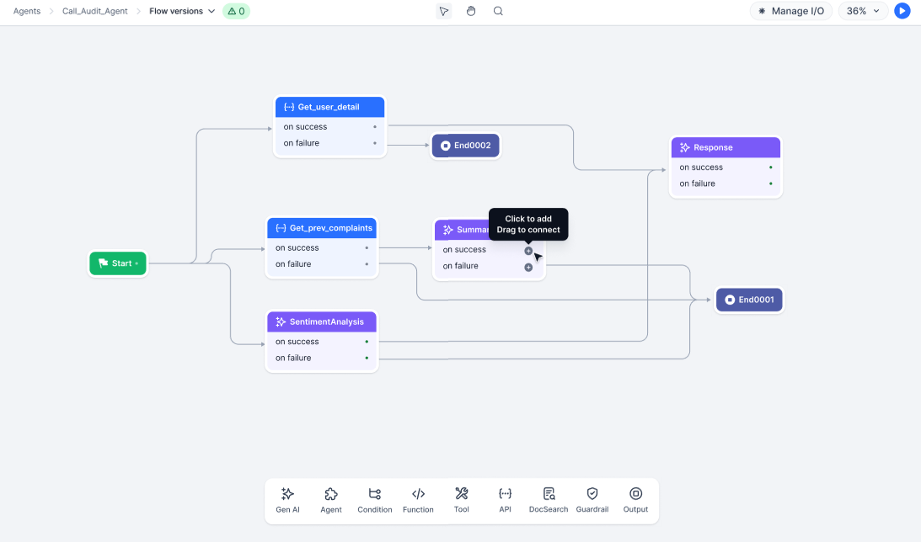Viewport: 921px width, 542px height.
Task: Expand the Flow versions dropdown
Action: 182,11
